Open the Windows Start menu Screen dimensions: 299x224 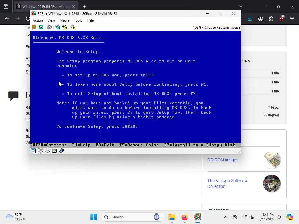94,217
